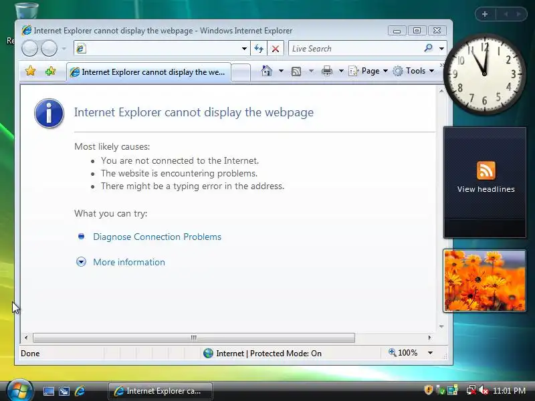Click the sidebar add gadgets plus button
Screen dimensions: 535x401
pos(485,14)
